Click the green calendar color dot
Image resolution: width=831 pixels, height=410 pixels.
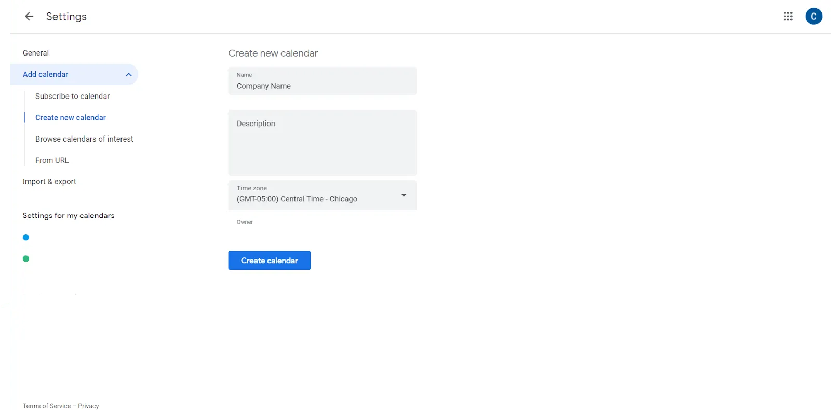tap(26, 258)
